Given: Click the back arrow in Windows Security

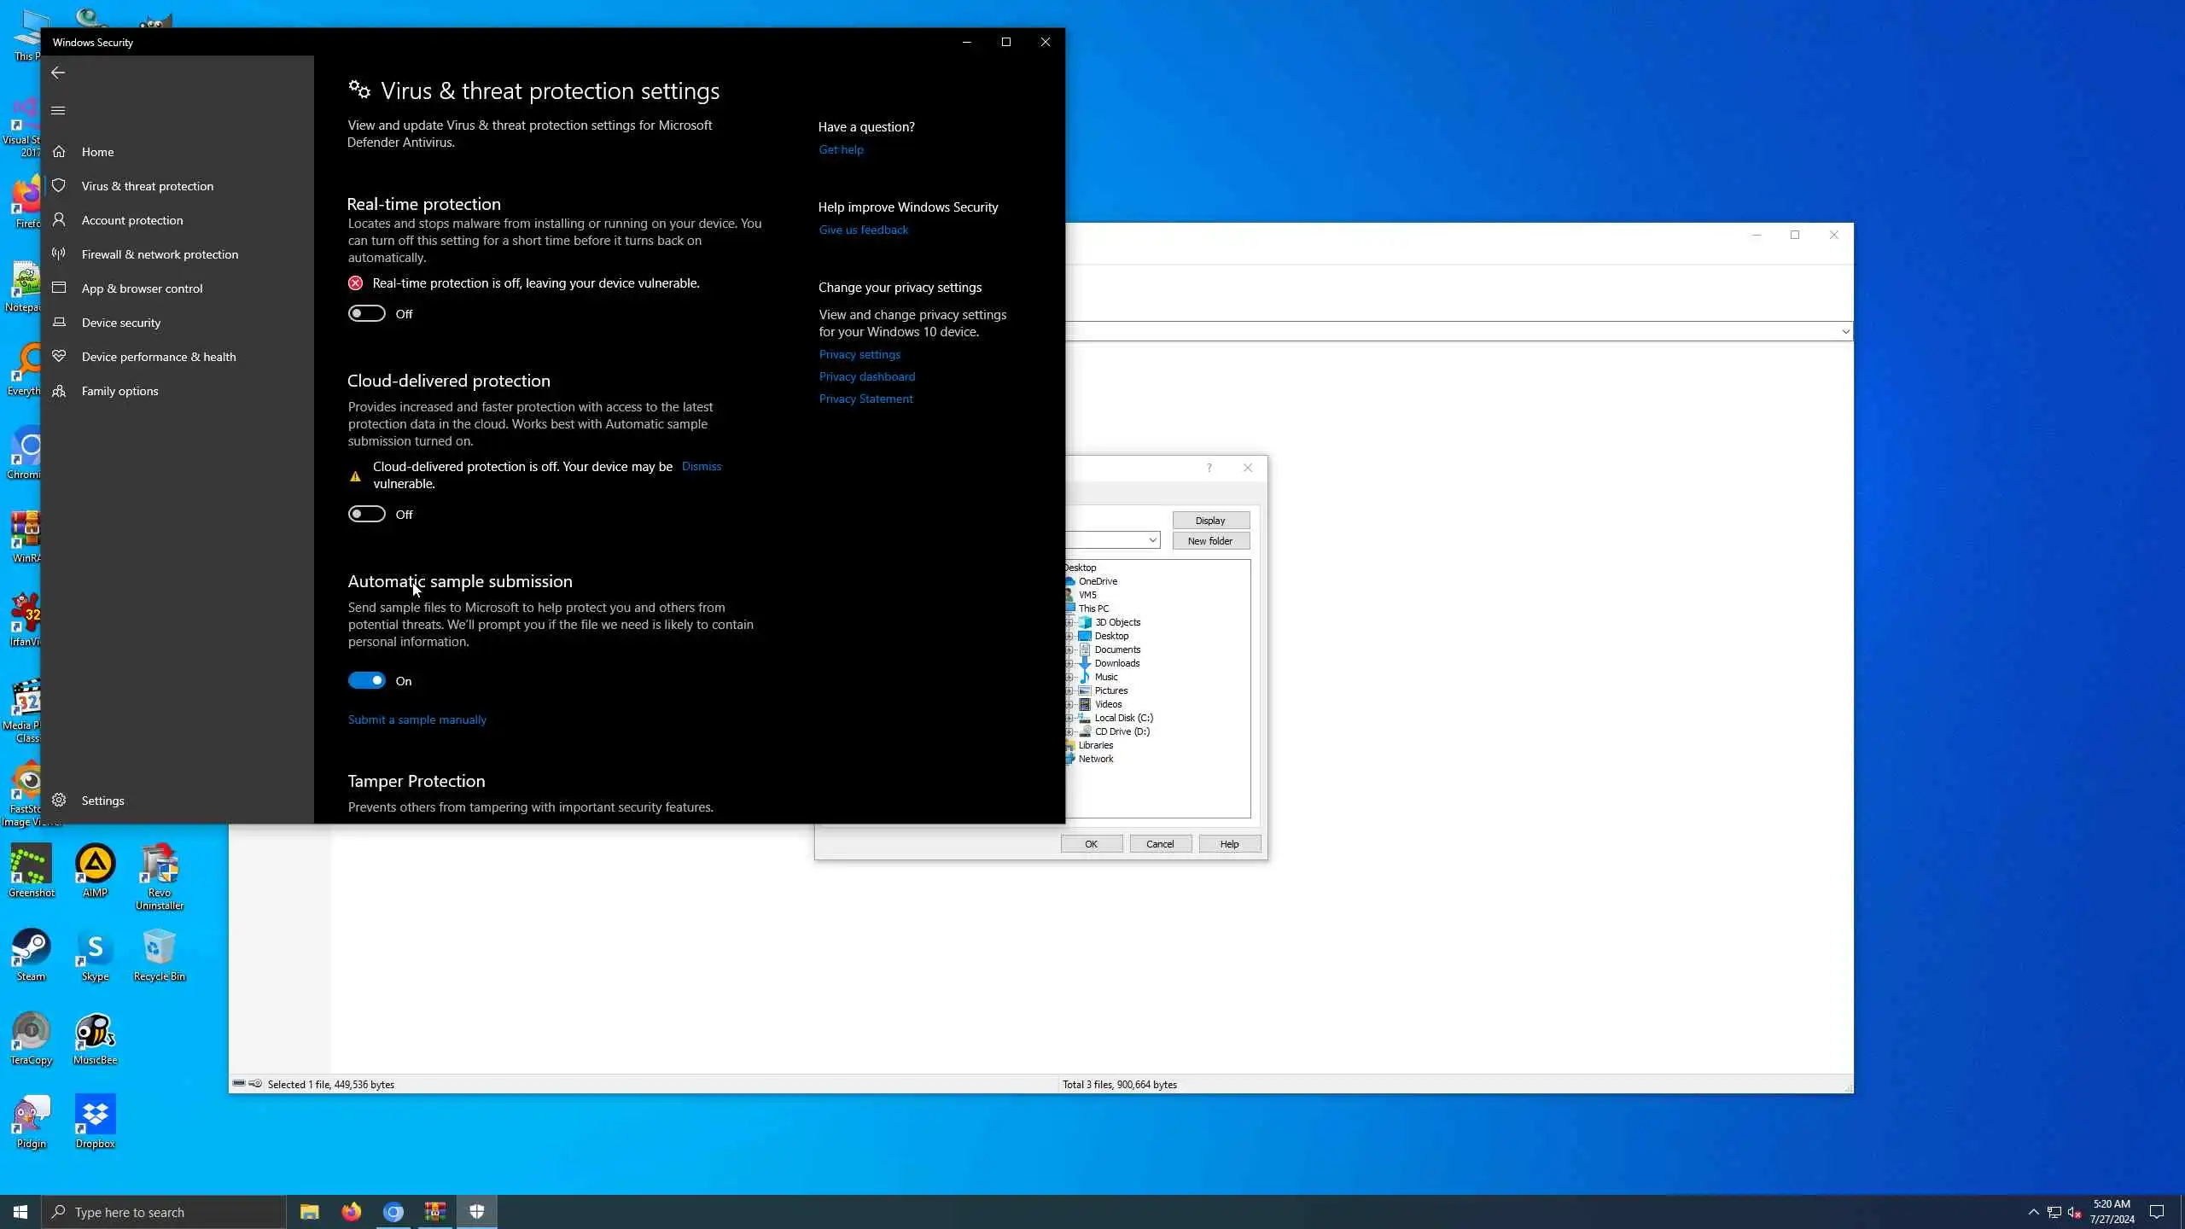Looking at the screenshot, I should click(58, 73).
